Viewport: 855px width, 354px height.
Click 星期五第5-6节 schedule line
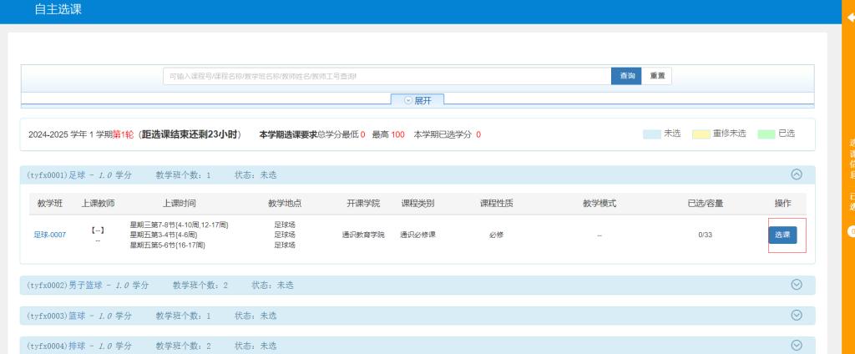(167, 245)
